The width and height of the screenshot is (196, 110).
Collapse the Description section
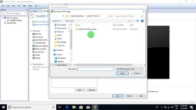tap(31, 64)
